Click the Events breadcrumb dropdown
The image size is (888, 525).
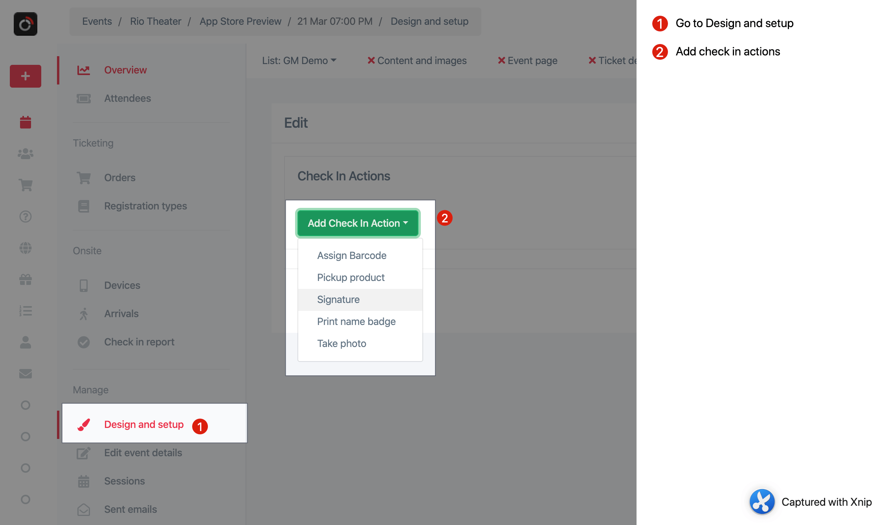(97, 20)
